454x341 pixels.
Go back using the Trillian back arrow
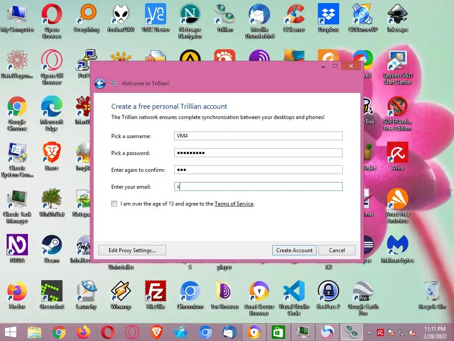[x=100, y=83]
